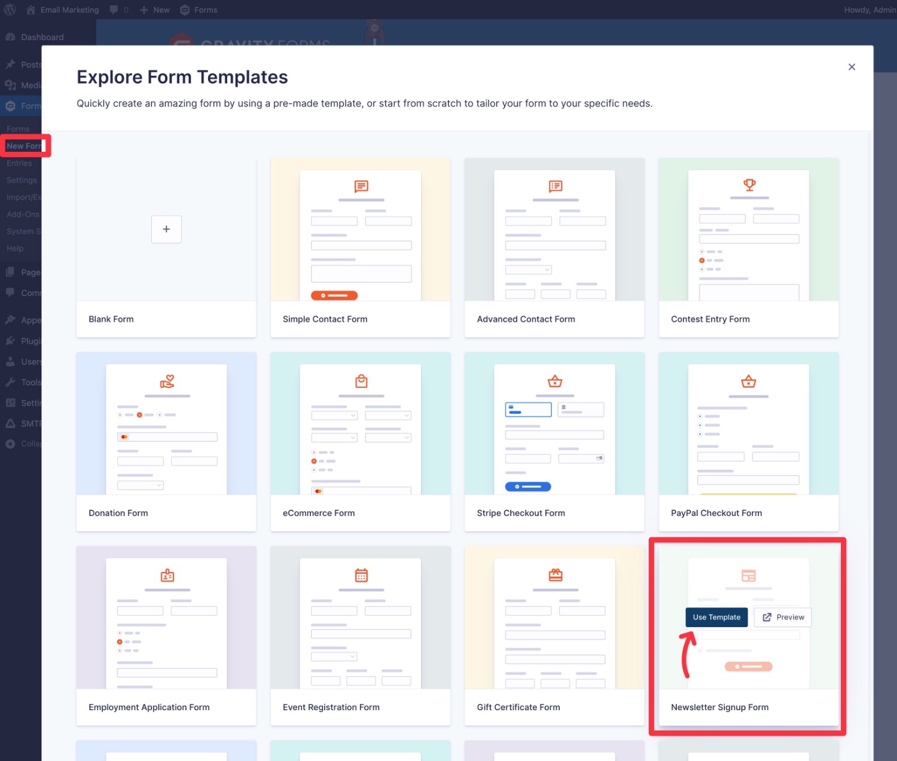This screenshot has width=897, height=761.
Task: Click the external link icon in Preview button
Action: coord(767,617)
